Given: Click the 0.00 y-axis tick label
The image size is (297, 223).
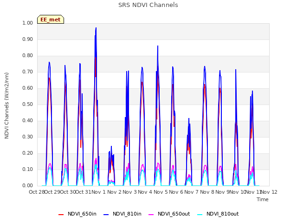Looking at the screenshot, I should tap(28, 186).
